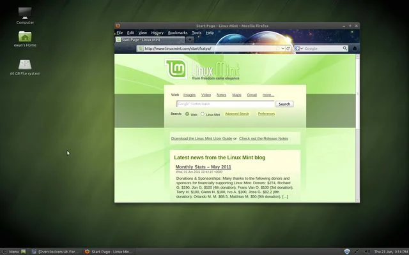Reload the page with the refresh icon

pyautogui.click(x=288, y=48)
